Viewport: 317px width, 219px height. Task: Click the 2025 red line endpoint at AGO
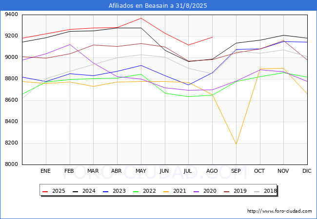click(x=212, y=37)
